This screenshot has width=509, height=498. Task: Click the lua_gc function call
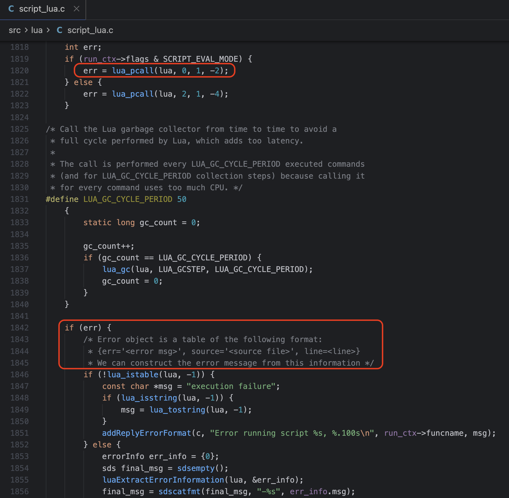(116, 269)
